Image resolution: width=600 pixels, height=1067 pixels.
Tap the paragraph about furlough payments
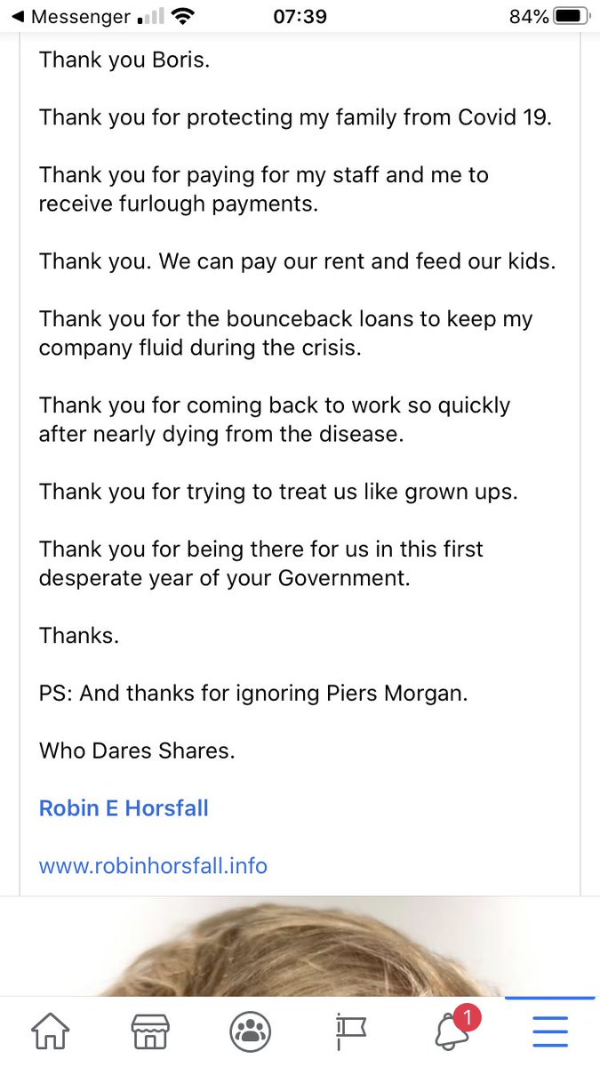264,189
